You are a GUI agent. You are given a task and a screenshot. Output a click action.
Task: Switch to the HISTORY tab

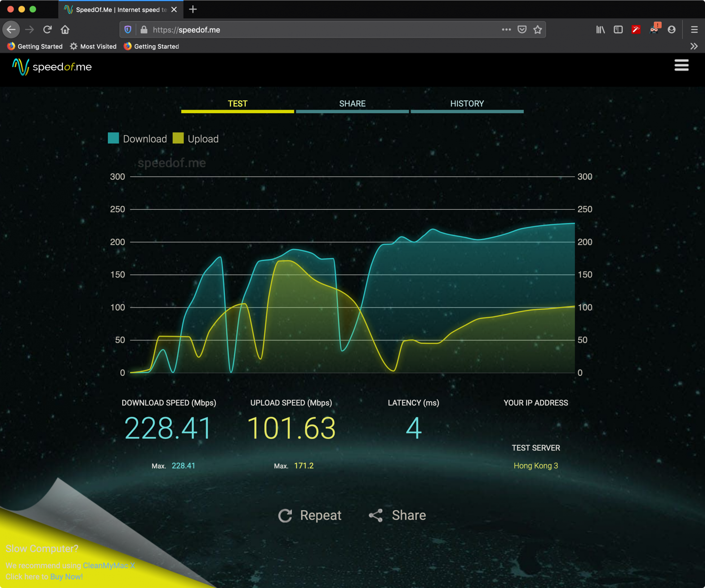(467, 104)
